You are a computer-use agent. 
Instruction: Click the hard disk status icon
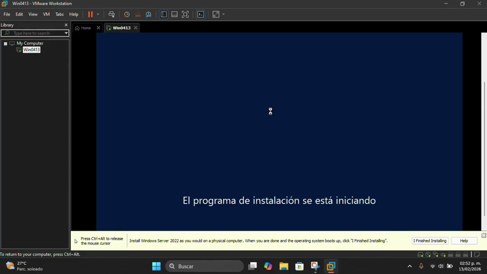[x=420, y=255]
